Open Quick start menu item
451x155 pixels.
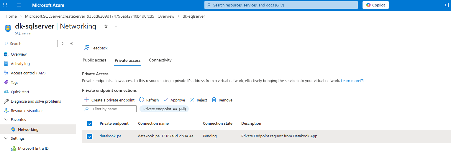point(20,92)
